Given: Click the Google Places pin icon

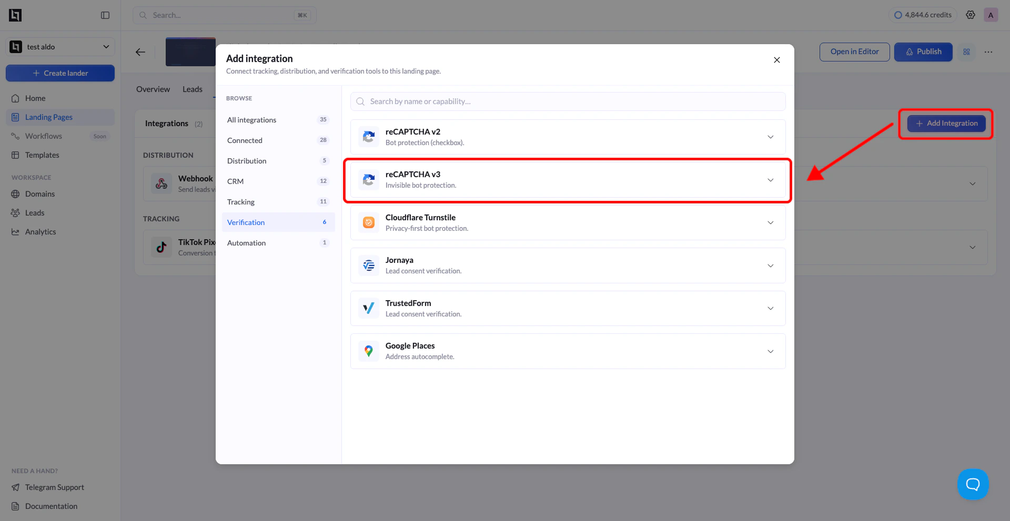Looking at the screenshot, I should coord(369,351).
